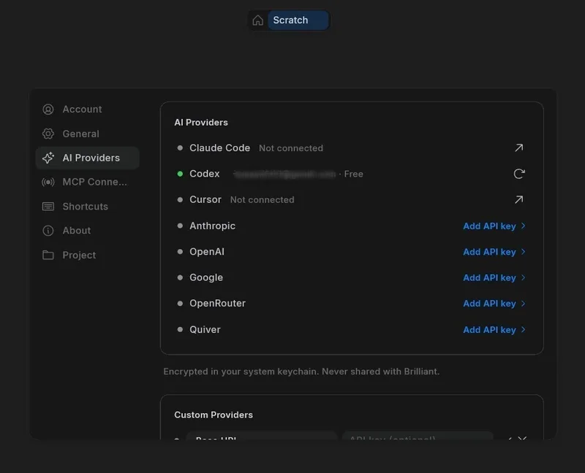Viewport: 585px width, 473px height.
Task: Open the Account settings section
Action: pyautogui.click(x=87, y=109)
